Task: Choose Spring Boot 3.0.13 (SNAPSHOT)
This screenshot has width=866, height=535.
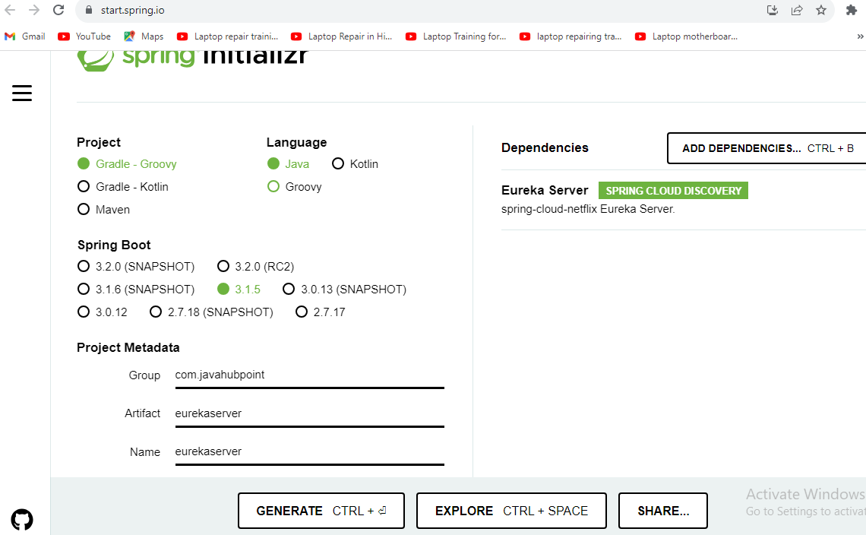Action: click(345, 289)
